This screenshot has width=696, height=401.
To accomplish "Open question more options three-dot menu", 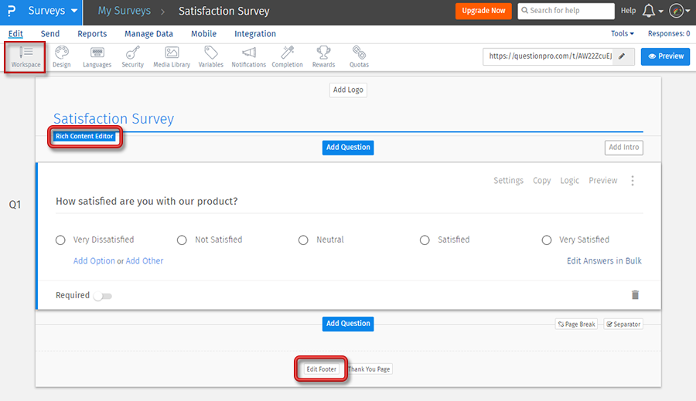I will tap(633, 181).
